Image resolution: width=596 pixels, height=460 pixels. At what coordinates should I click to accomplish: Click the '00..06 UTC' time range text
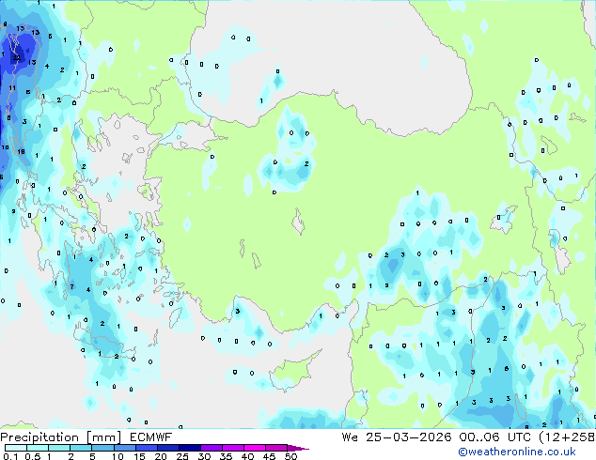[x=494, y=437]
